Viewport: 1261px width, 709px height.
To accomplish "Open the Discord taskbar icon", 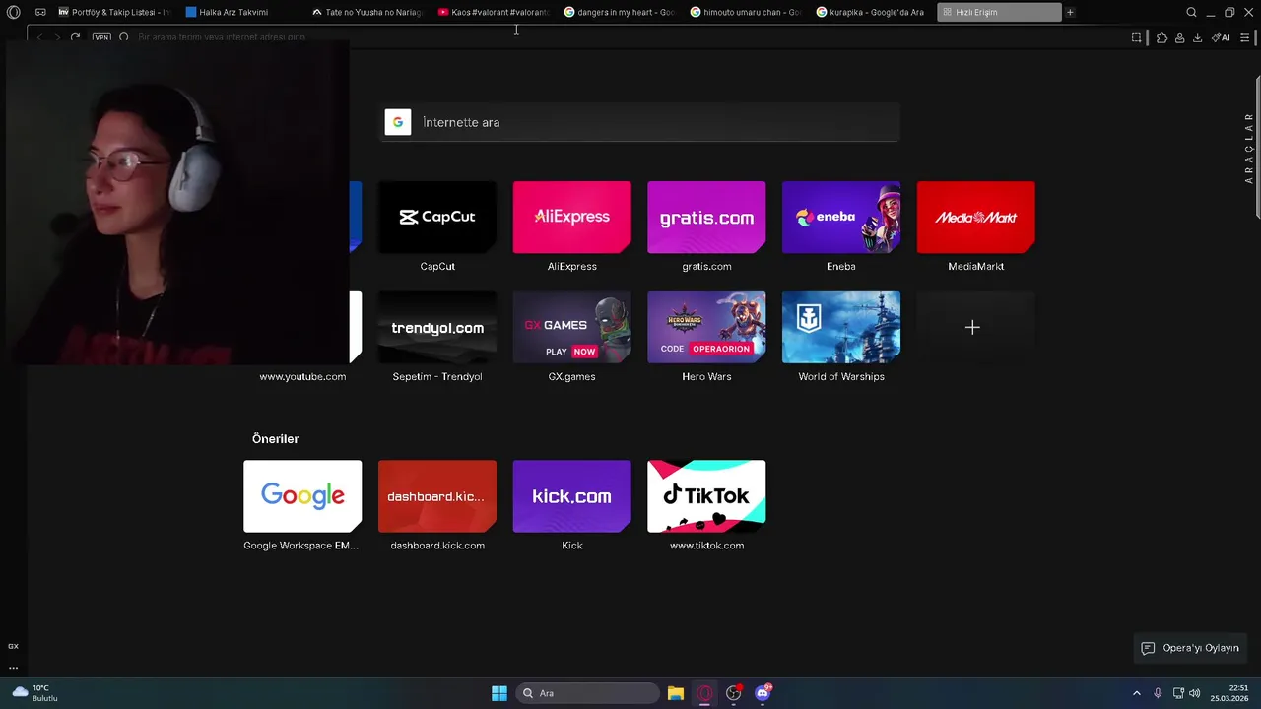I will [x=763, y=693].
